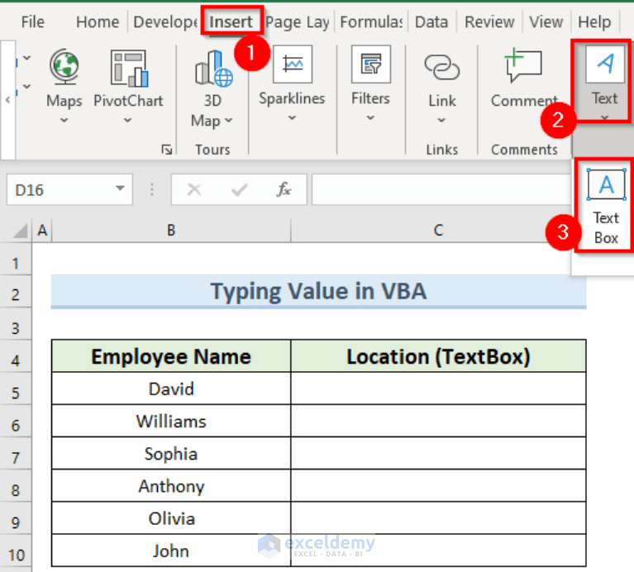Click the Select All corner triangle
The image size is (634, 572).
coord(21,231)
